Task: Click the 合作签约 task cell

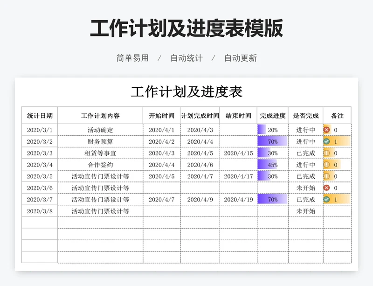Action: click(x=100, y=165)
